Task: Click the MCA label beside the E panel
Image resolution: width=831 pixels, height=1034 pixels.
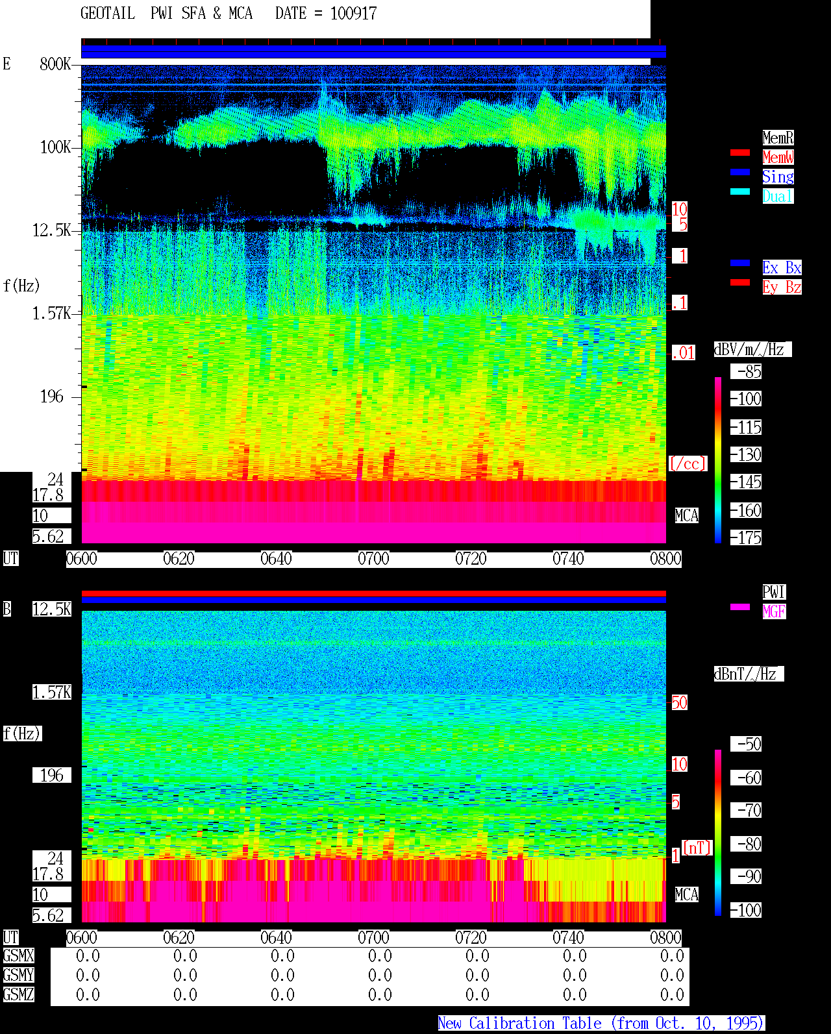Action: pyautogui.click(x=686, y=516)
